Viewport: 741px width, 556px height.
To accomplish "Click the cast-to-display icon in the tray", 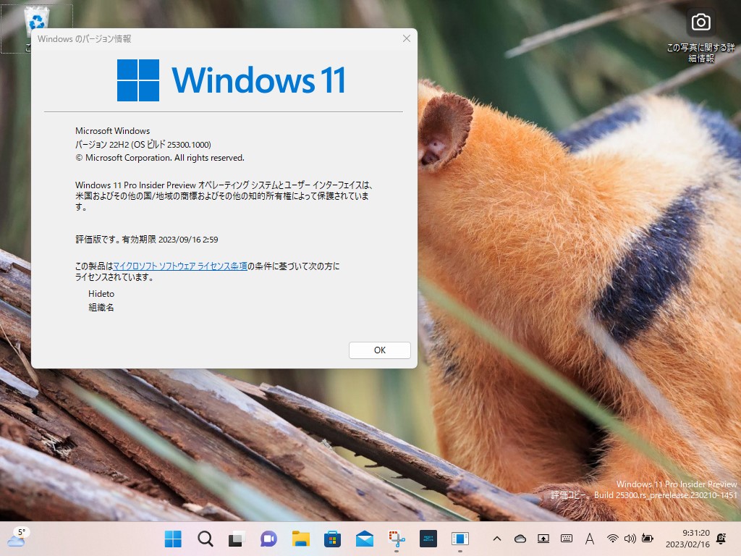I will tap(543, 539).
